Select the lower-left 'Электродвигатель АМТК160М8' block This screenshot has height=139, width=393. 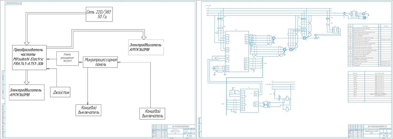26,92
